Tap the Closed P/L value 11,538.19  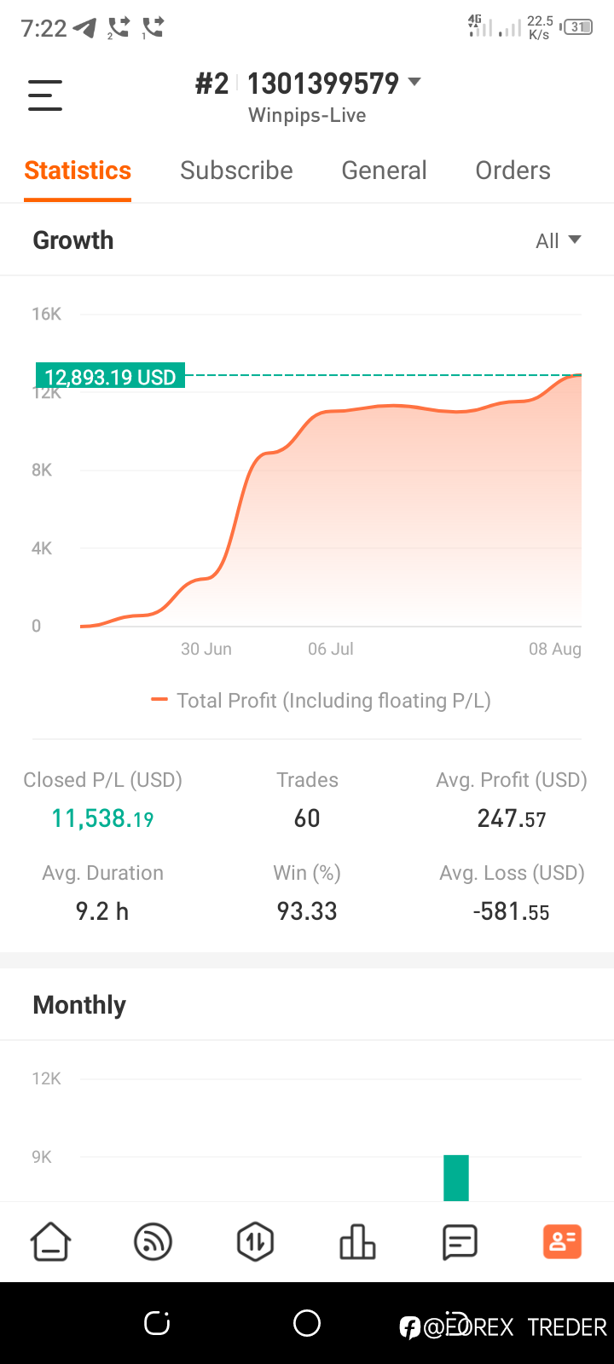pyautogui.click(x=102, y=818)
